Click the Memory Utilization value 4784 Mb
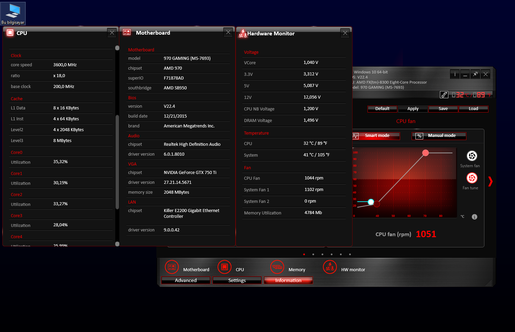This screenshot has height=332, width=515. tap(313, 213)
